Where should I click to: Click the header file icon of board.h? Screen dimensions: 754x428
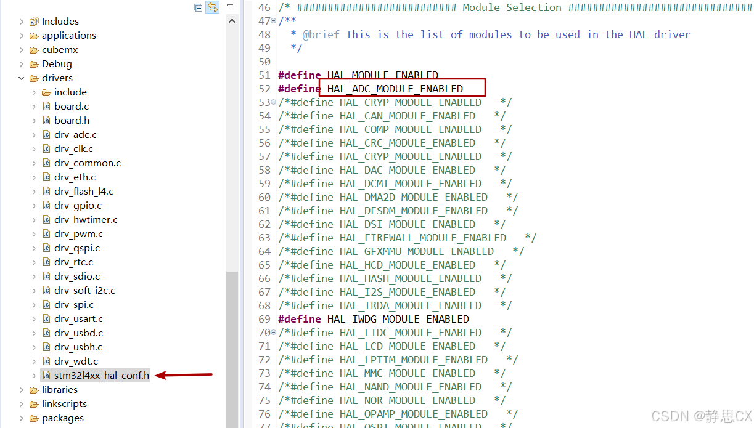click(x=46, y=121)
